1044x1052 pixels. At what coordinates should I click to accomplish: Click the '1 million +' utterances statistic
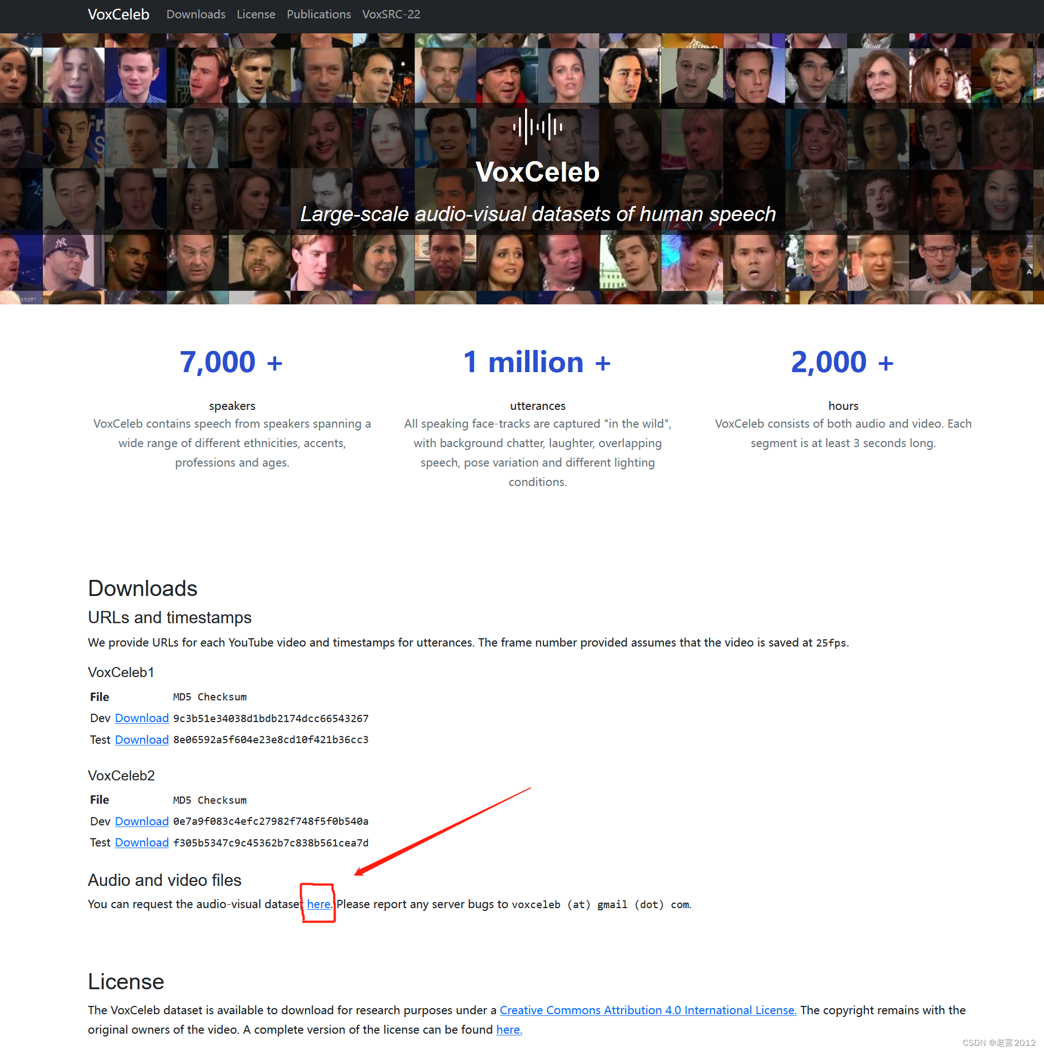coord(537,362)
